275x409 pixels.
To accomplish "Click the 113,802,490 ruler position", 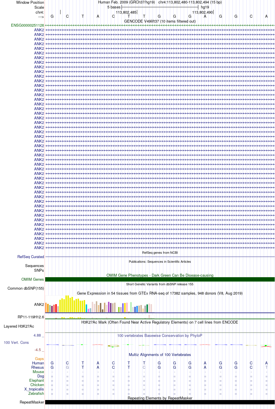I will point(202,12).
